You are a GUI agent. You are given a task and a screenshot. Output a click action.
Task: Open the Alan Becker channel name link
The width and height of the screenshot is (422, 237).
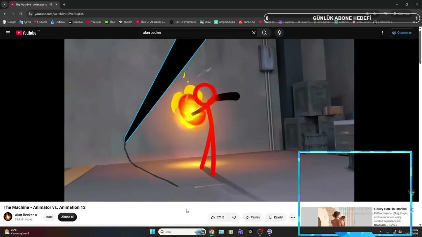(24, 215)
